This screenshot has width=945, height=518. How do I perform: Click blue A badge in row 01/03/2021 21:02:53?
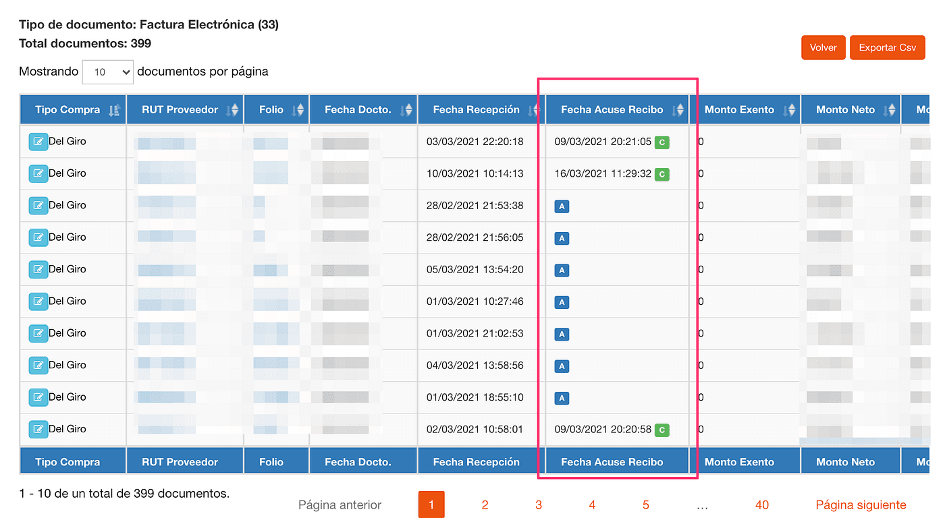(x=562, y=334)
